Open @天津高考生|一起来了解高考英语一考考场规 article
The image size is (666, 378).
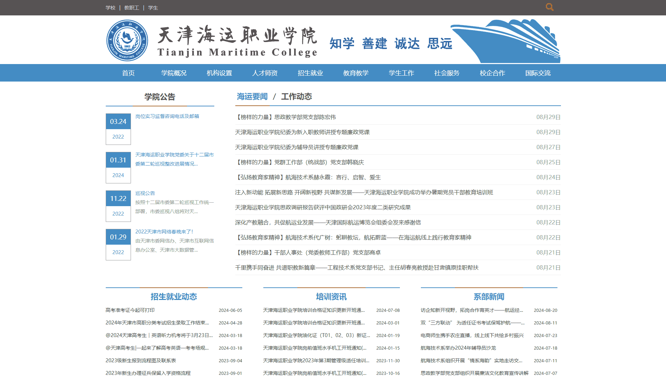point(157,348)
